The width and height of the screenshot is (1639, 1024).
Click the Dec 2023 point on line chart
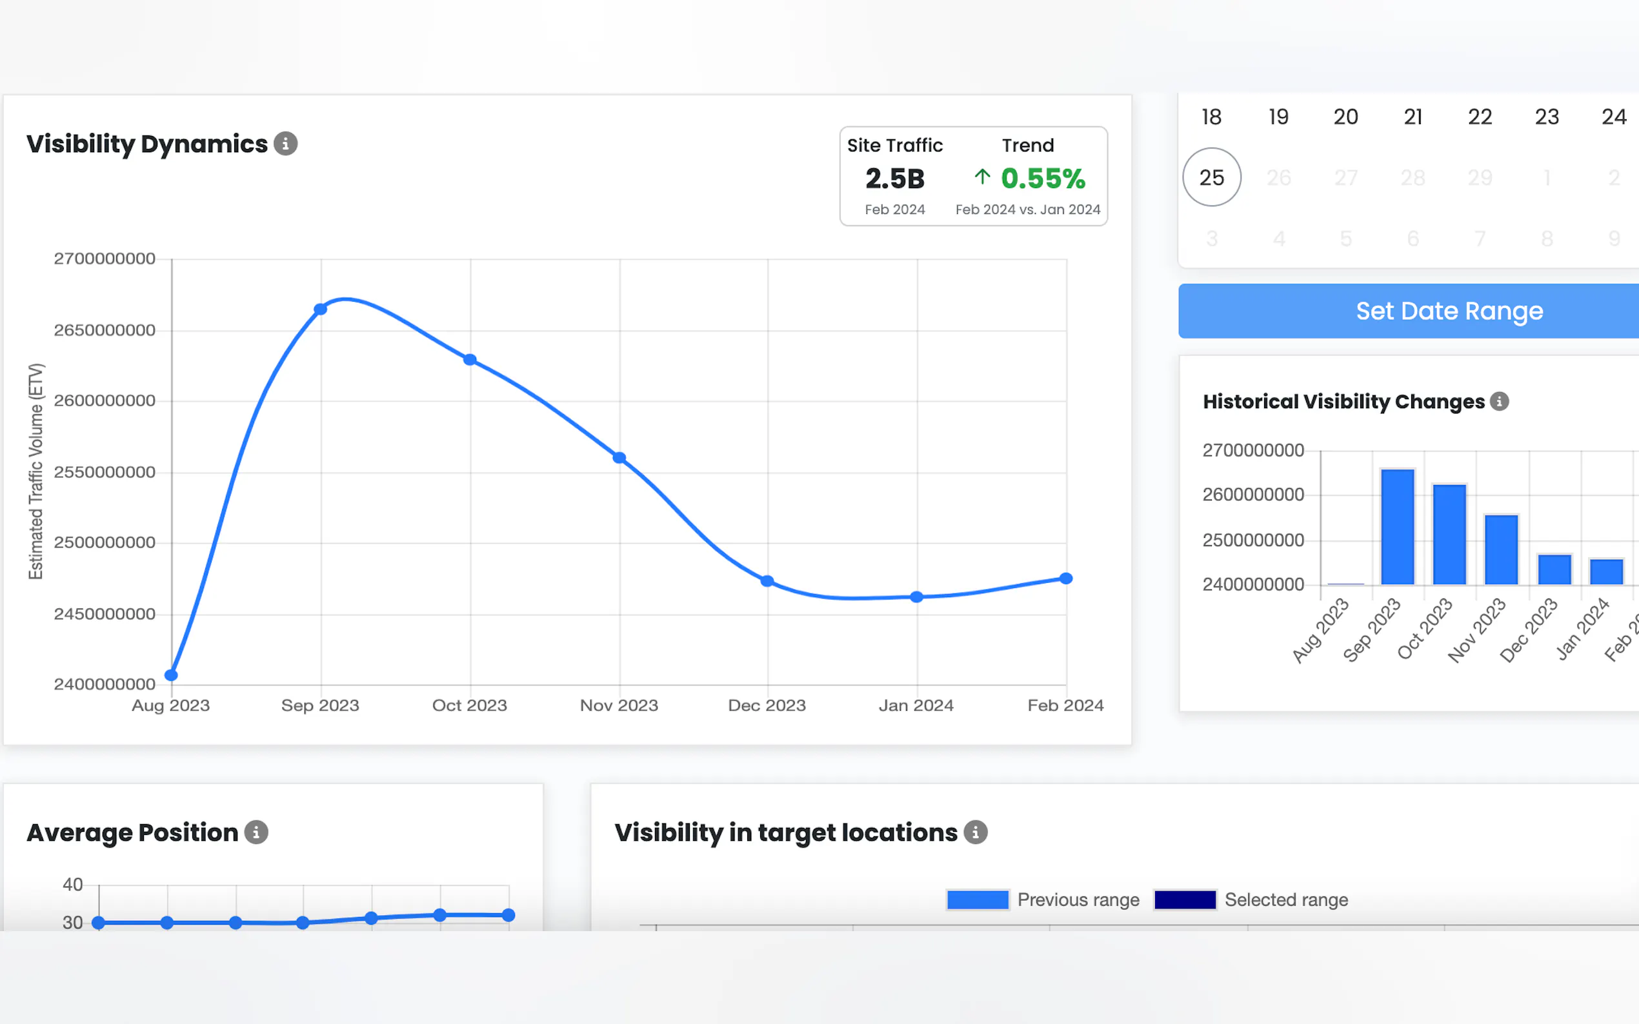[x=767, y=581]
